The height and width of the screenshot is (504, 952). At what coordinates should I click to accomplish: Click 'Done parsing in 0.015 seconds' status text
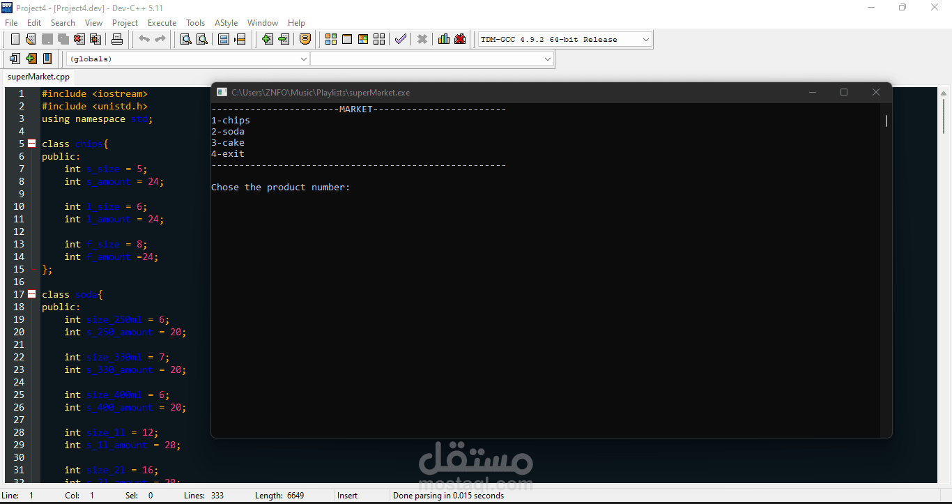(448, 496)
